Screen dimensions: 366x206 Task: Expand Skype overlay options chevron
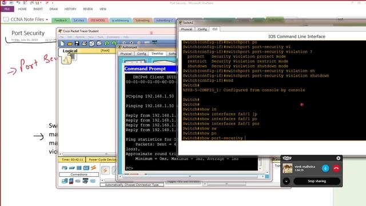pyautogui.click(x=287, y=181)
